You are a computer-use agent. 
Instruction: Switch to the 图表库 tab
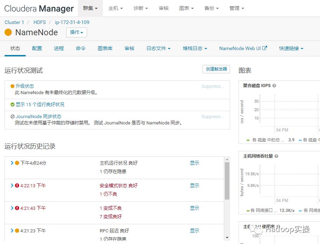tap(105, 48)
